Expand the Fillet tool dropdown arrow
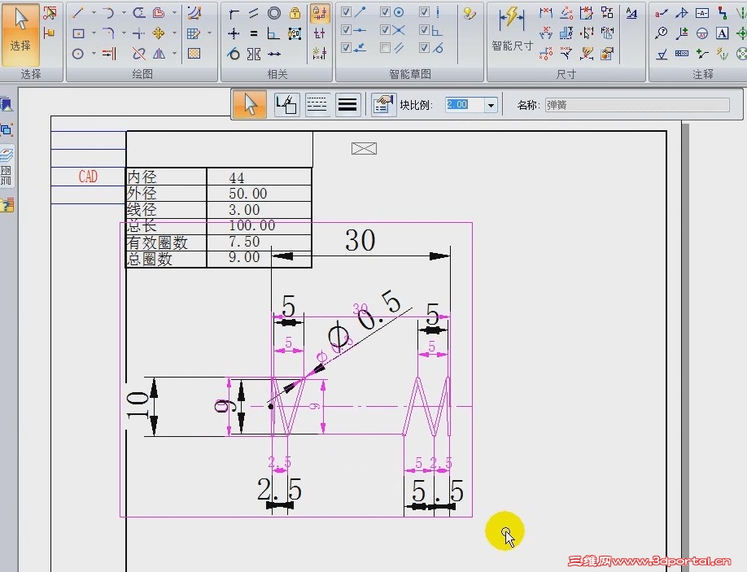 [124, 33]
